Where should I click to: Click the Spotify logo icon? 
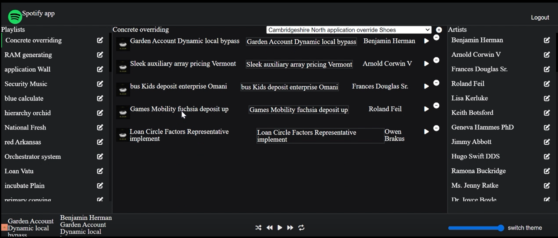(15, 17)
